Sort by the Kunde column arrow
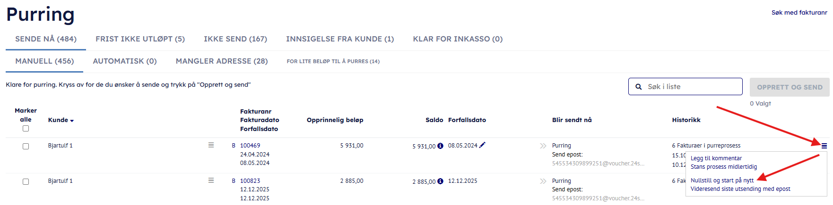 [72, 121]
